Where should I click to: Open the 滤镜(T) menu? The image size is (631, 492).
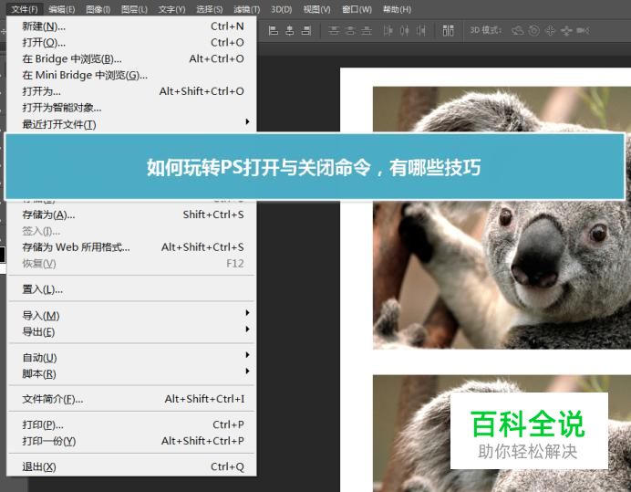247,9
